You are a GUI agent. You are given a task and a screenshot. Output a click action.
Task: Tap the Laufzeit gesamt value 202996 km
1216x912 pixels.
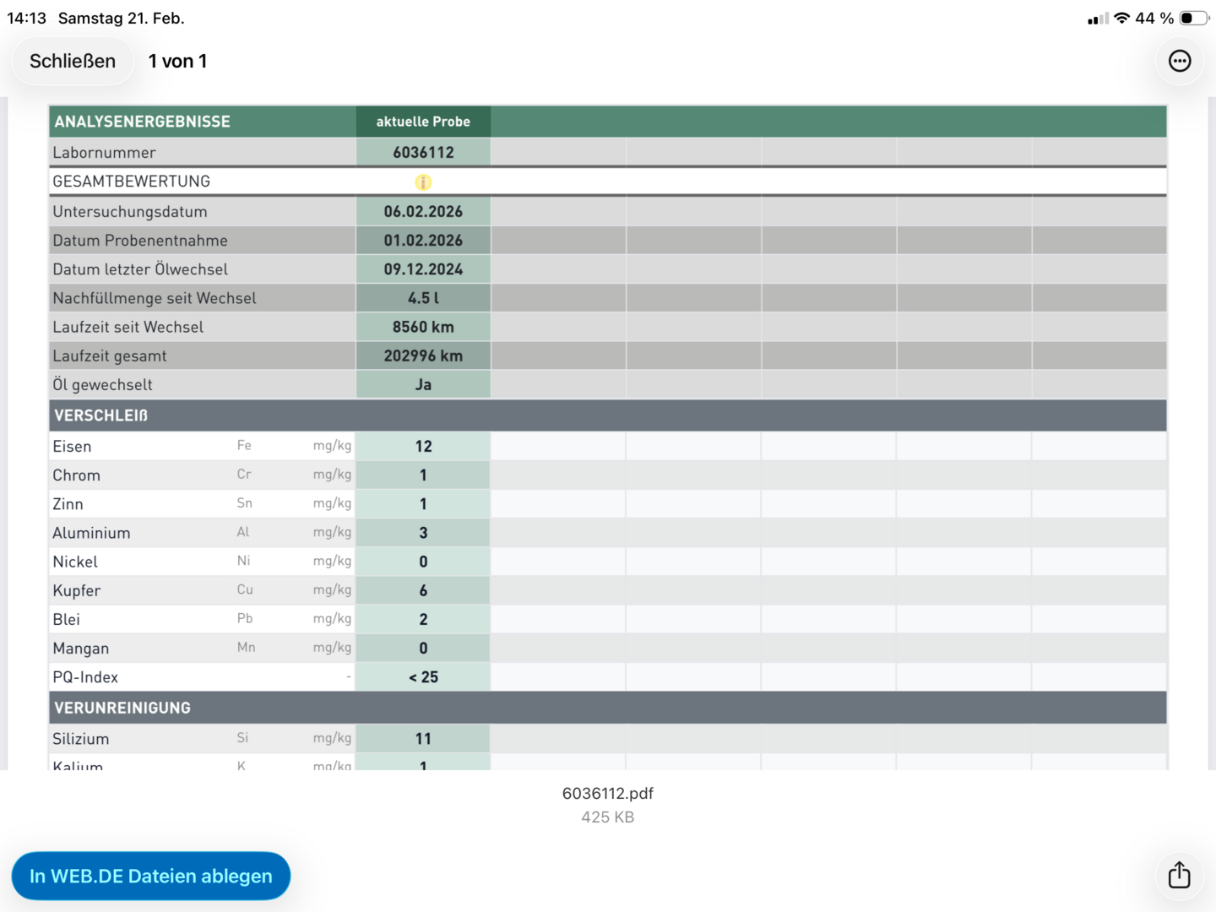pyautogui.click(x=423, y=356)
